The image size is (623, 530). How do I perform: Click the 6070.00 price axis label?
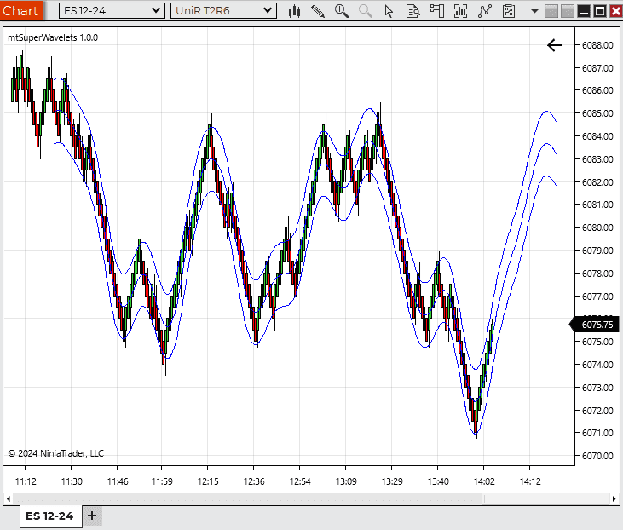point(597,456)
